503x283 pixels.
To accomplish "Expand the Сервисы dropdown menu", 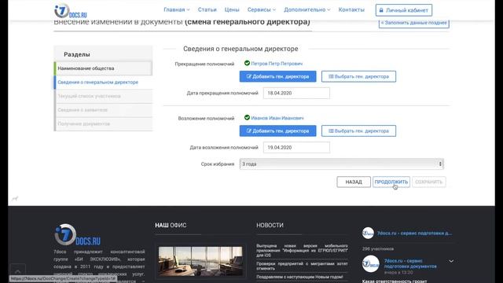I will click(x=261, y=9).
